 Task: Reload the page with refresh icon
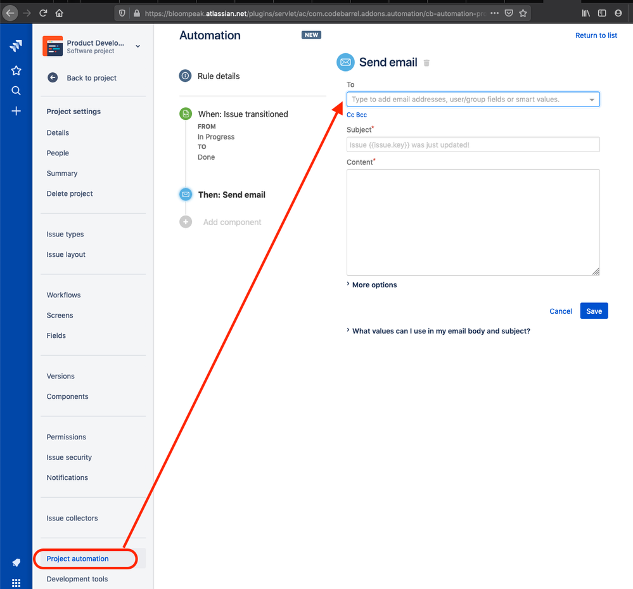(43, 13)
